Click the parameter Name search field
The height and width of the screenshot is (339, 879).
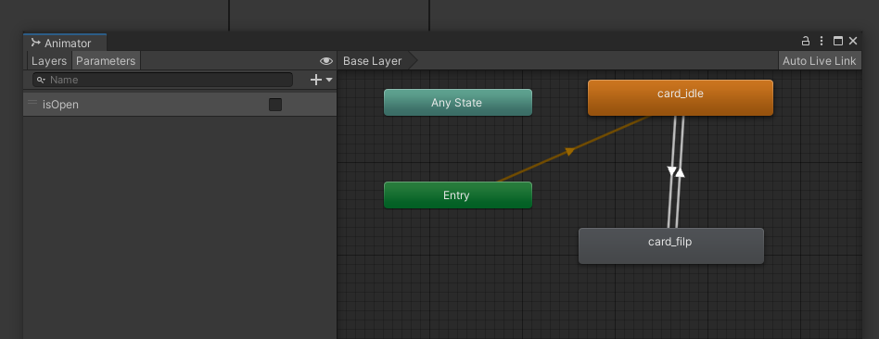pyautogui.click(x=162, y=81)
